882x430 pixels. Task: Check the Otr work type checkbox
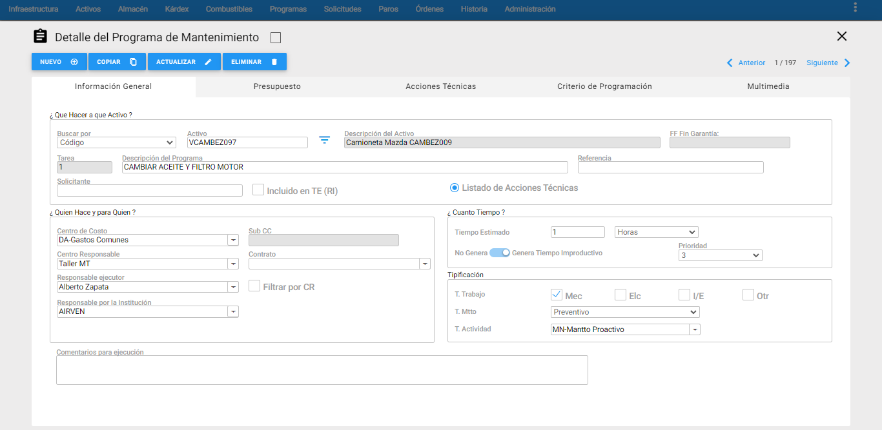tap(748, 295)
